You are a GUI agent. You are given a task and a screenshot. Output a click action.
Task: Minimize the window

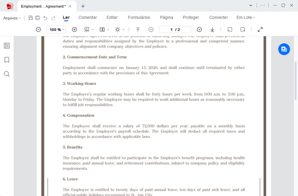275,5
